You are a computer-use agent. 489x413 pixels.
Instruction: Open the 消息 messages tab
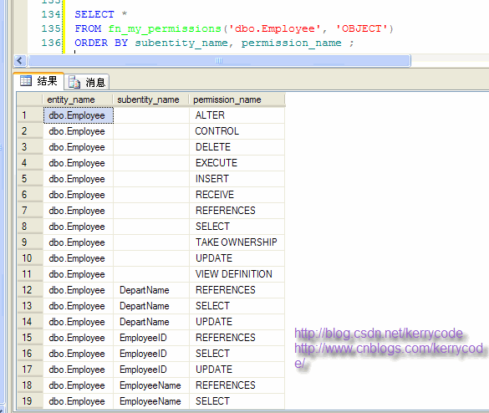tap(87, 82)
